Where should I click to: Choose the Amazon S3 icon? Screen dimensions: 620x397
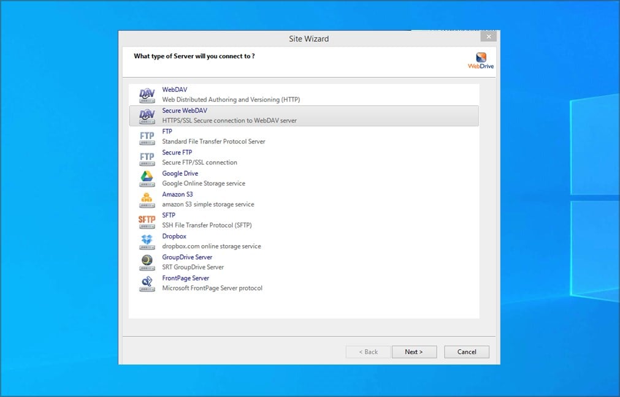[147, 200]
